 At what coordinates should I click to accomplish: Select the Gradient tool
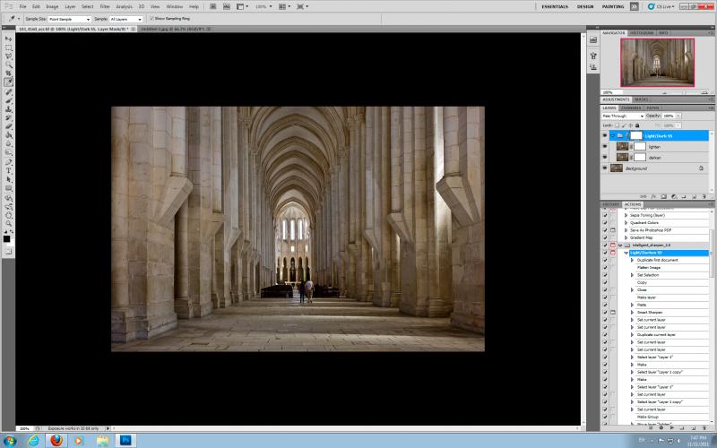[x=8, y=135]
